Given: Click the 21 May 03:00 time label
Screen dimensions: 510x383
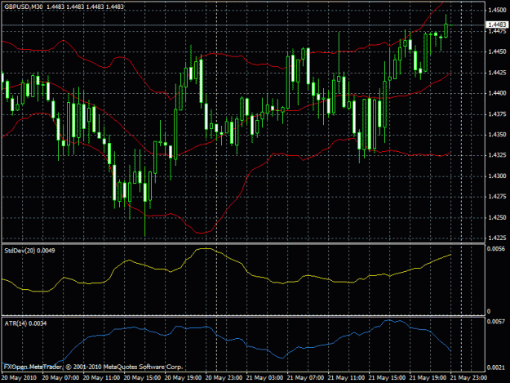Looking at the screenshot, I should [x=264, y=378].
